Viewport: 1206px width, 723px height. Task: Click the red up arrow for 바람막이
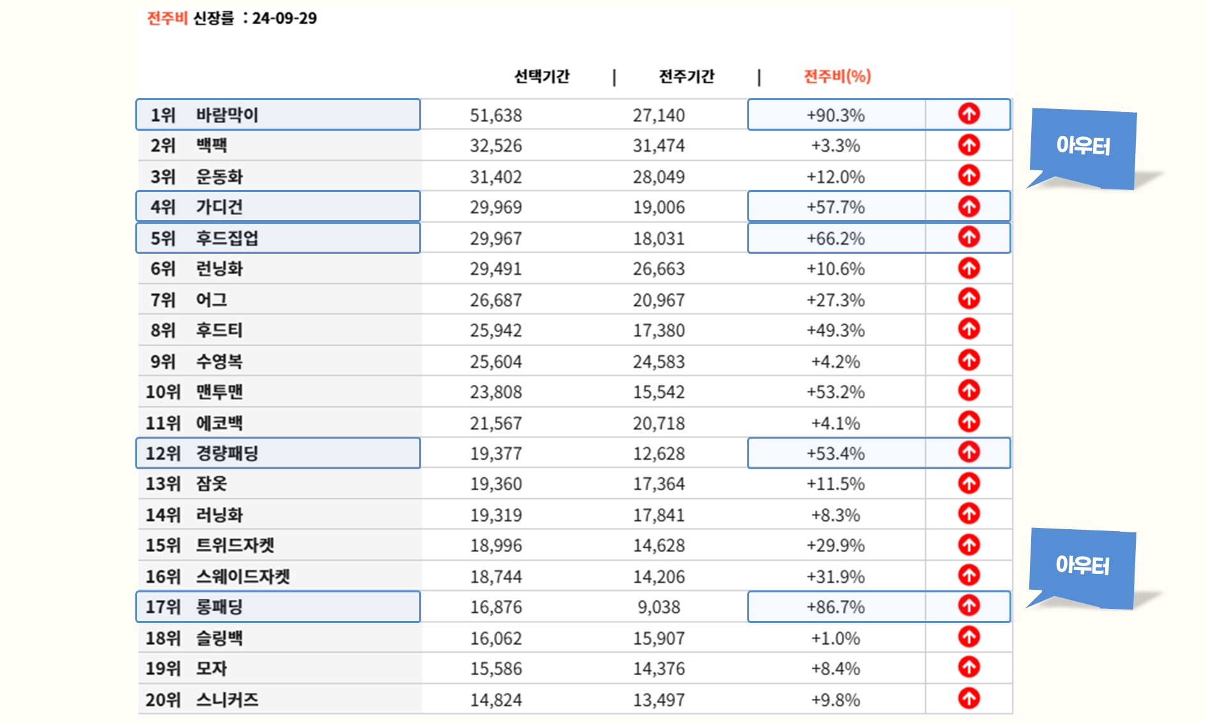[x=969, y=114]
